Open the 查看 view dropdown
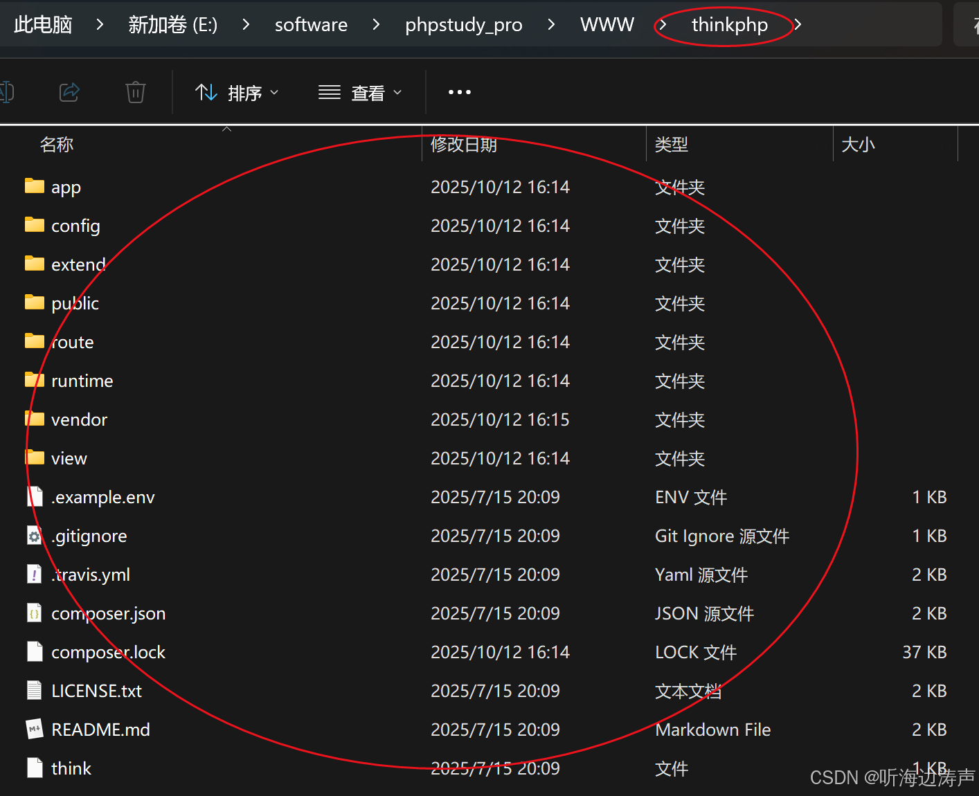This screenshot has width=979, height=796. click(360, 92)
